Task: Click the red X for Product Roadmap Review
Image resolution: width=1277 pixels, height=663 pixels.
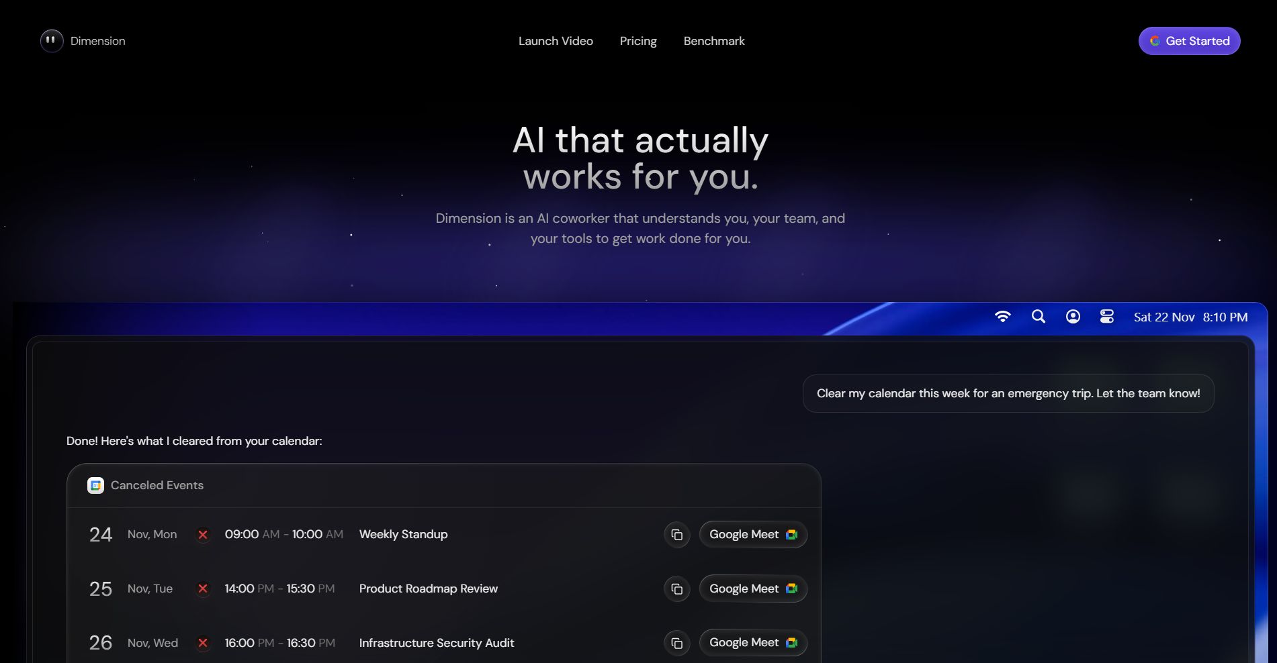Action: [203, 589]
